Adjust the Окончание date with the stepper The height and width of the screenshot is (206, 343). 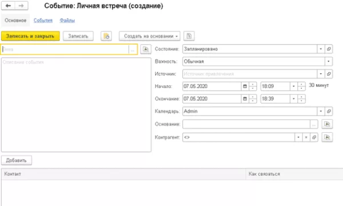[253, 99]
